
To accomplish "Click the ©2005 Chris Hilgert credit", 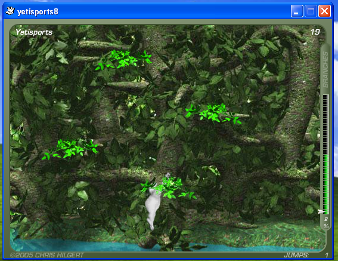I will (46, 255).
